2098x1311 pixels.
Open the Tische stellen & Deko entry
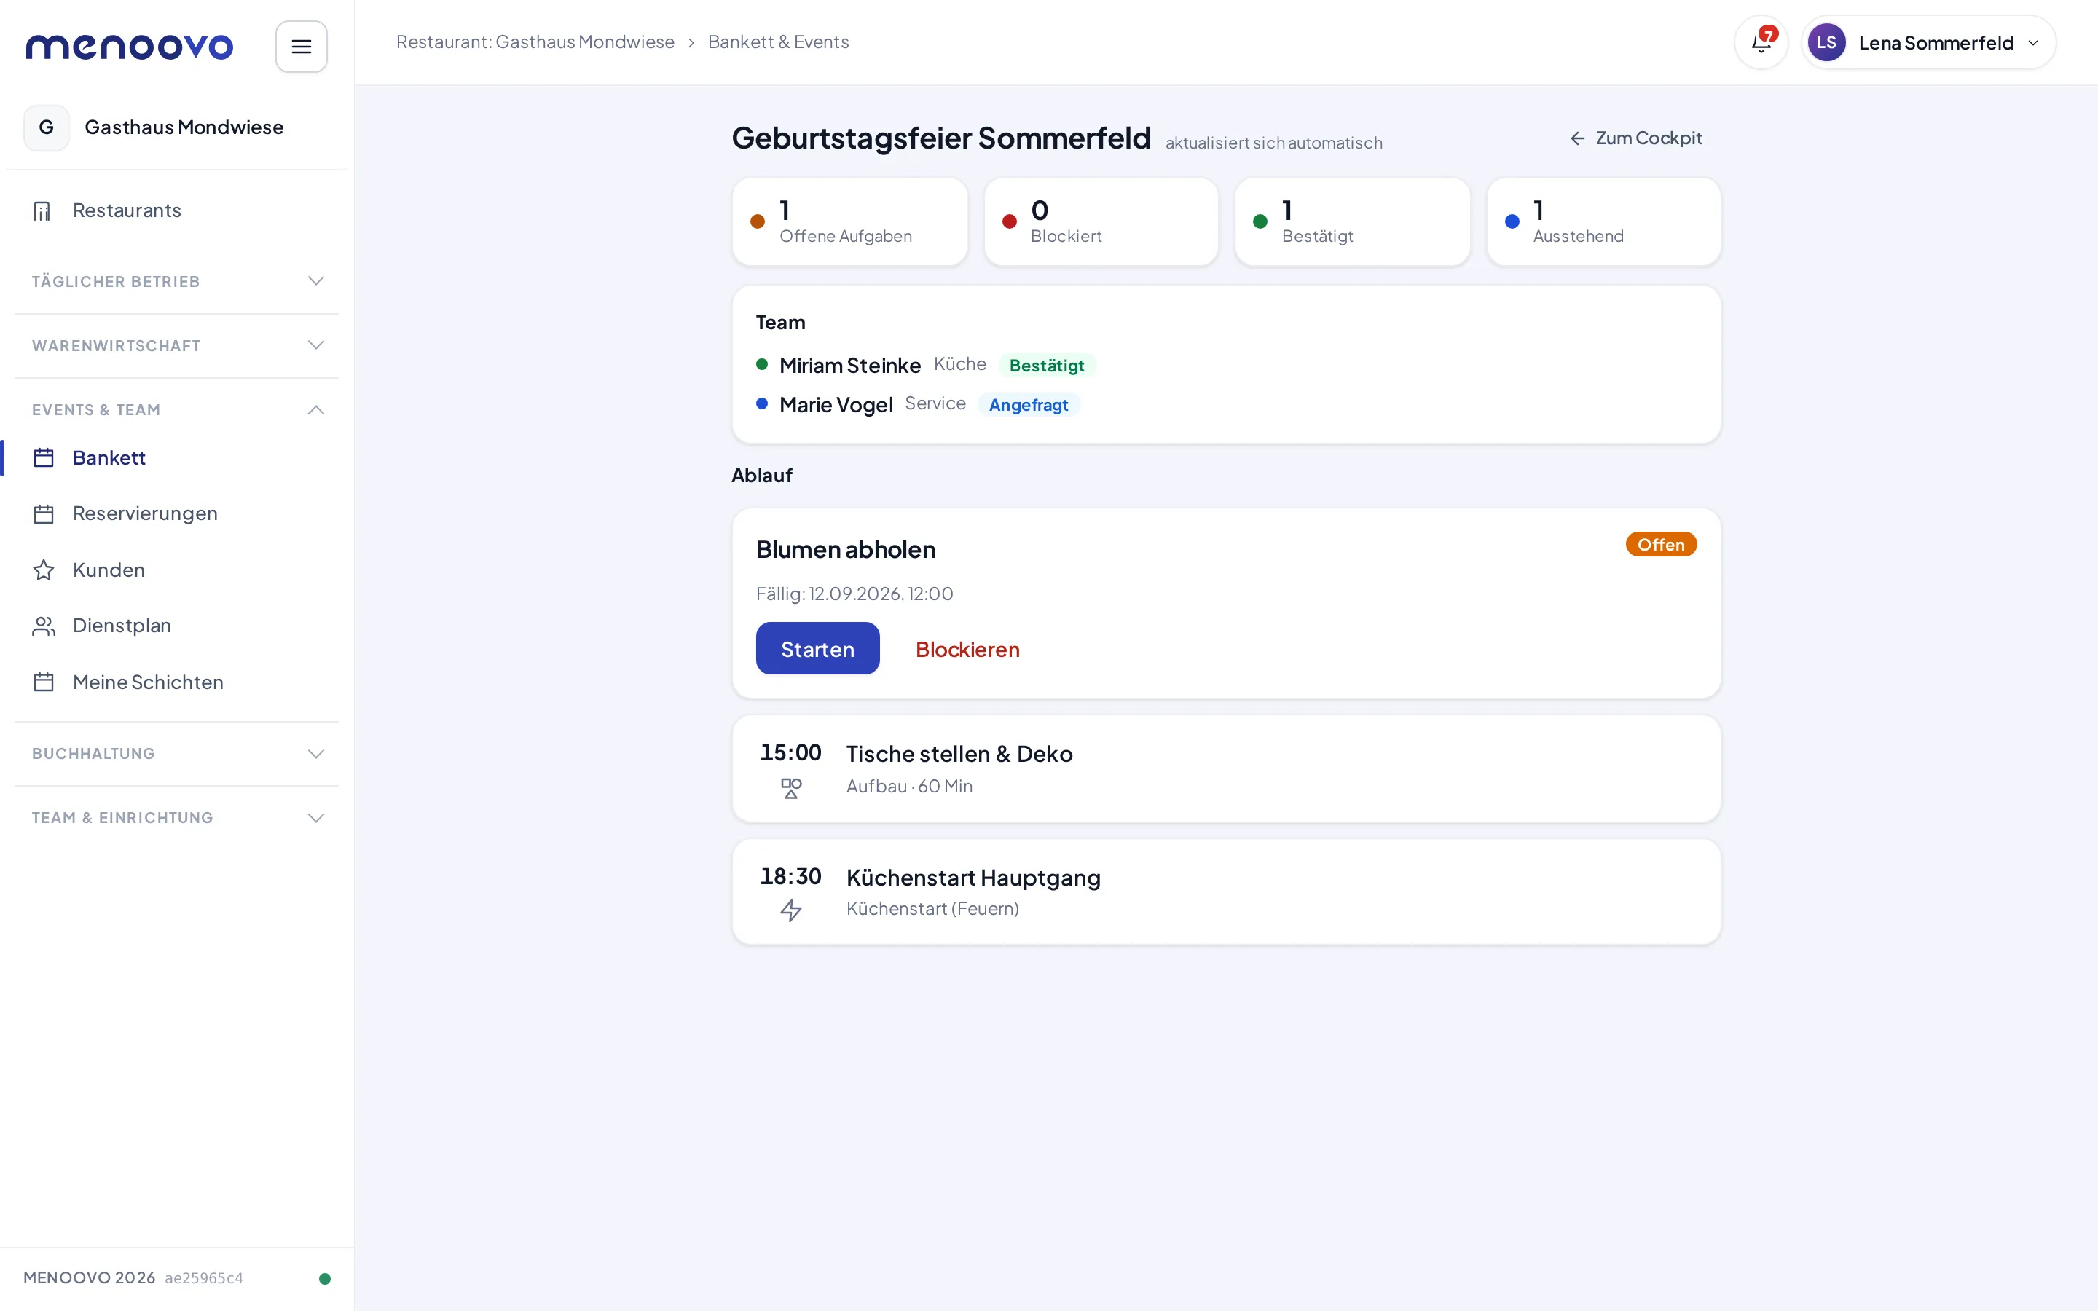coord(1226,769)
